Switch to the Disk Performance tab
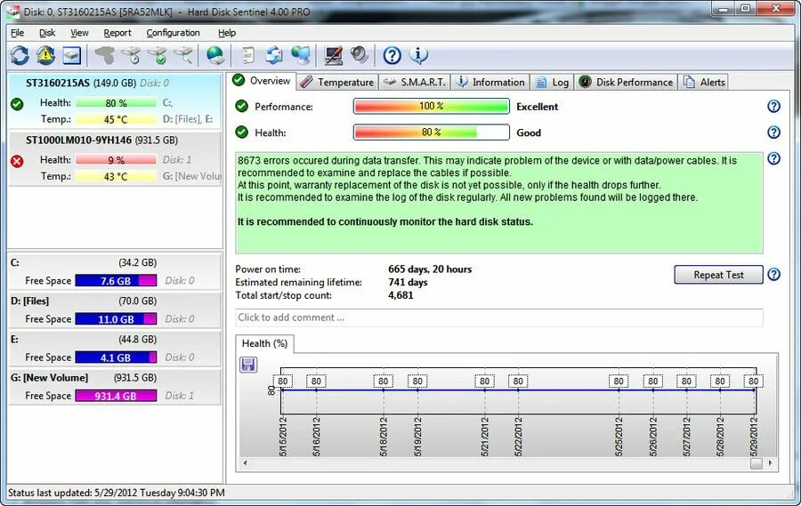Screen dimensions: 801x506 click(626, 82)
